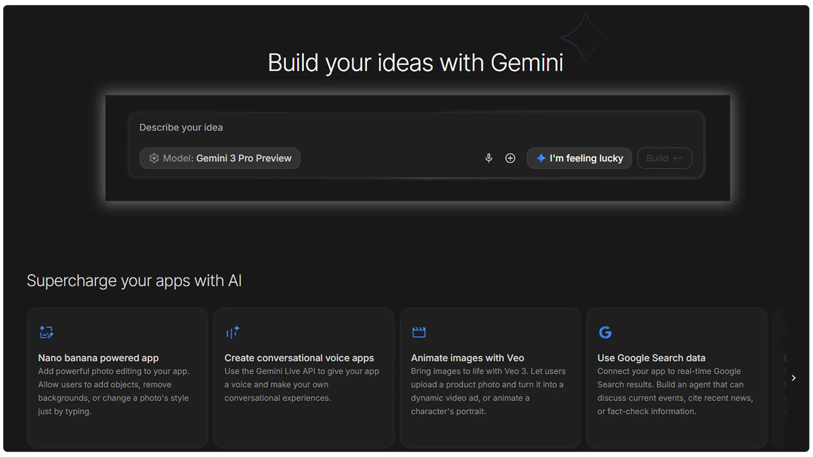Click the Supercharge your apps with AI heading

[134, 281]
